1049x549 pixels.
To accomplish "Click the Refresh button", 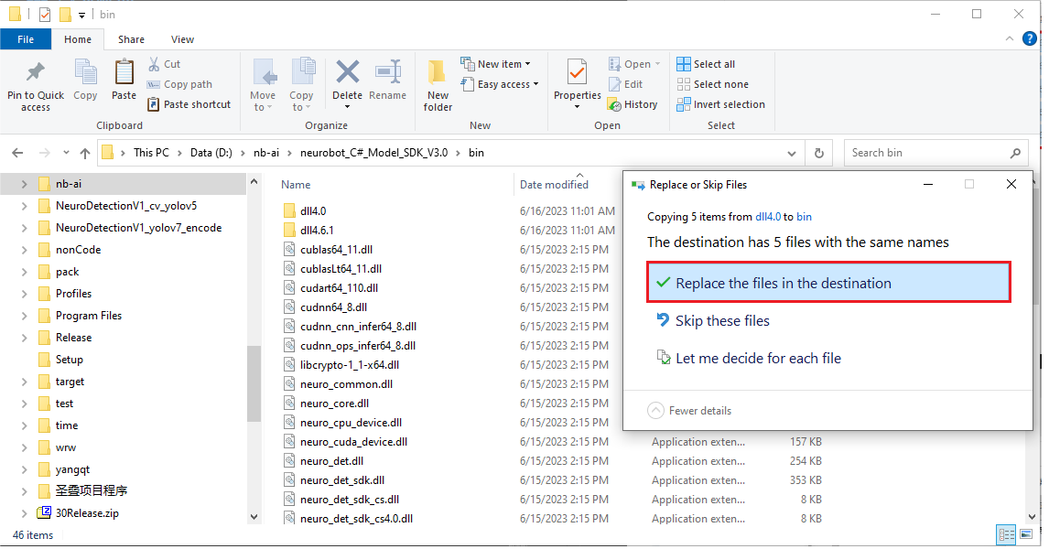I will click(x=819, y=153).
